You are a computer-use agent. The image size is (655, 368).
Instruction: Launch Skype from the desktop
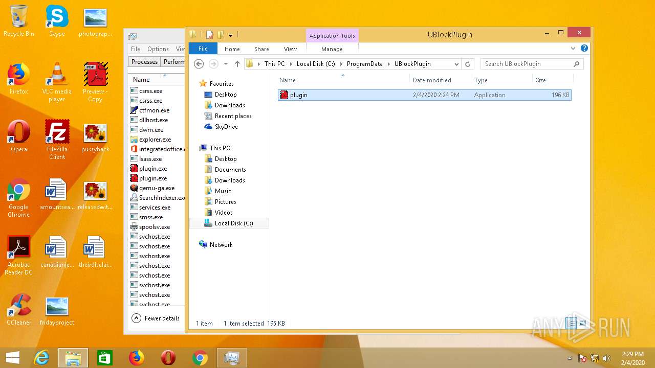pos(57,20)
